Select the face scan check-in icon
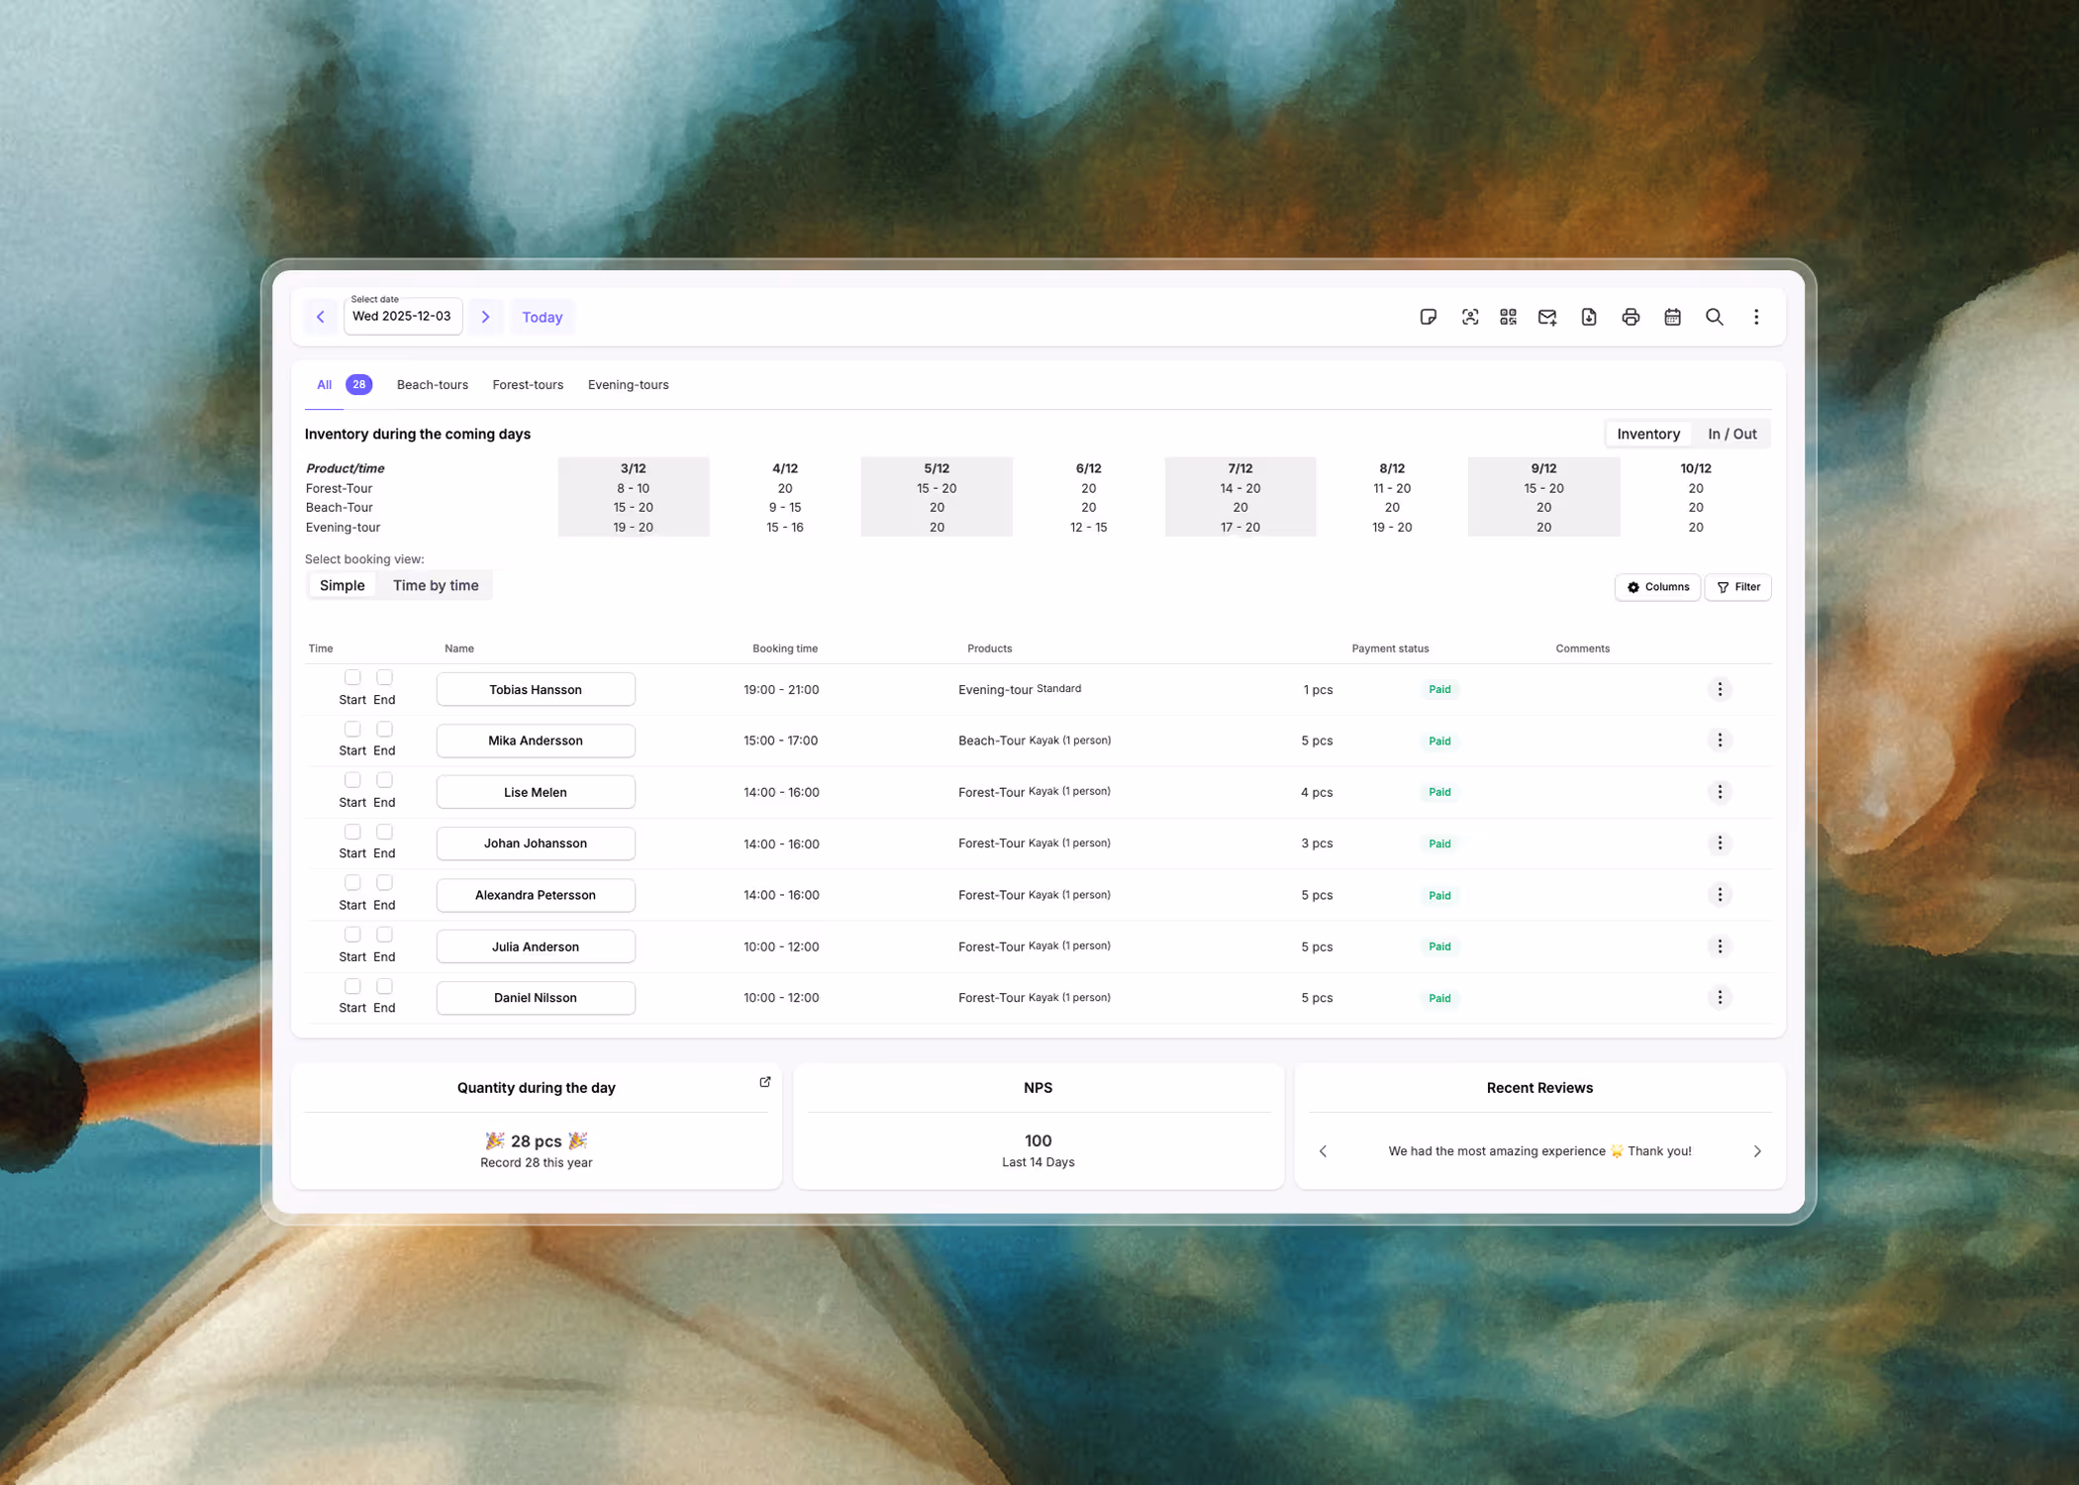Screen dimensions: 2079x1485 (1470, 317)
